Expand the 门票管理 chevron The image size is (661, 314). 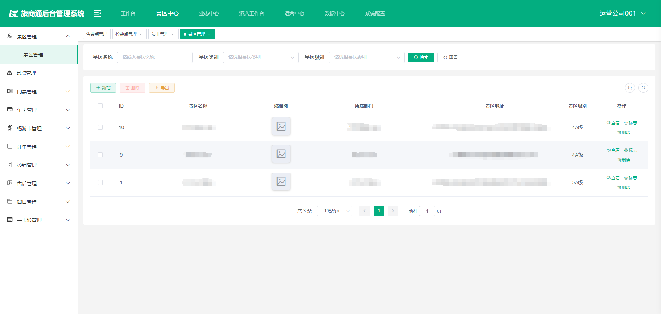(x=68, y=91)
